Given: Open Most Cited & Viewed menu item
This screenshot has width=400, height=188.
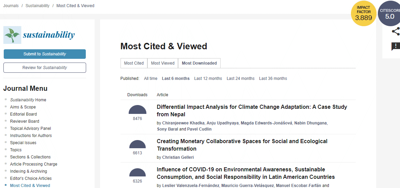Looking at the screenshot, I should tap(30, 186).
